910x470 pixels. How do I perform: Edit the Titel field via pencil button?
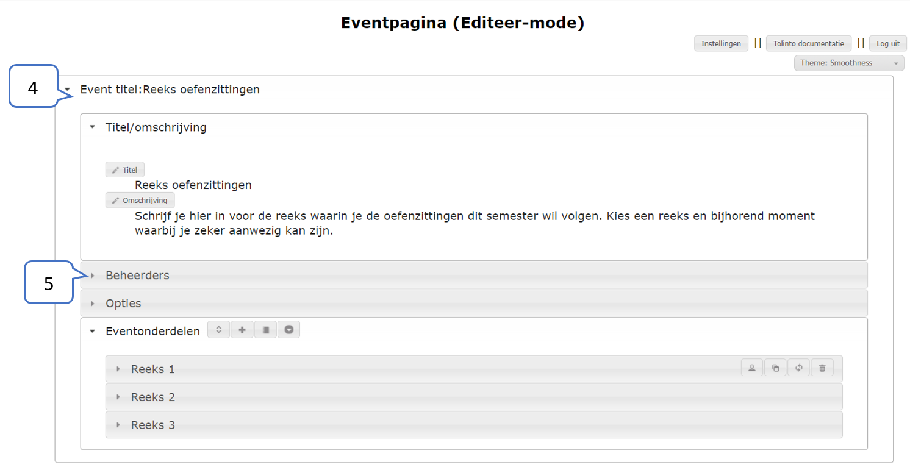(x=125, y=170)
